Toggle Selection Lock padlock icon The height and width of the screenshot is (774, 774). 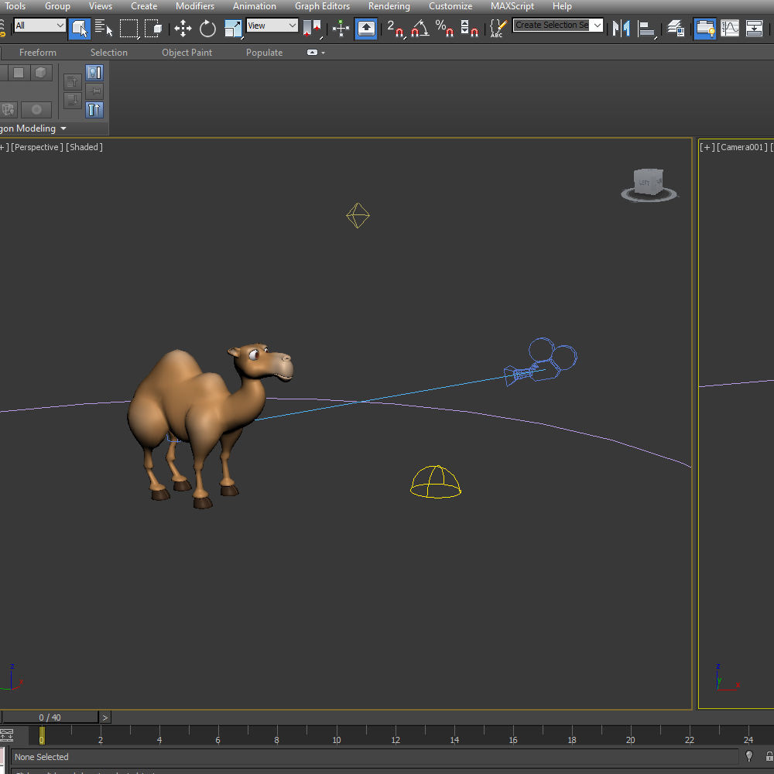(769, 755)
